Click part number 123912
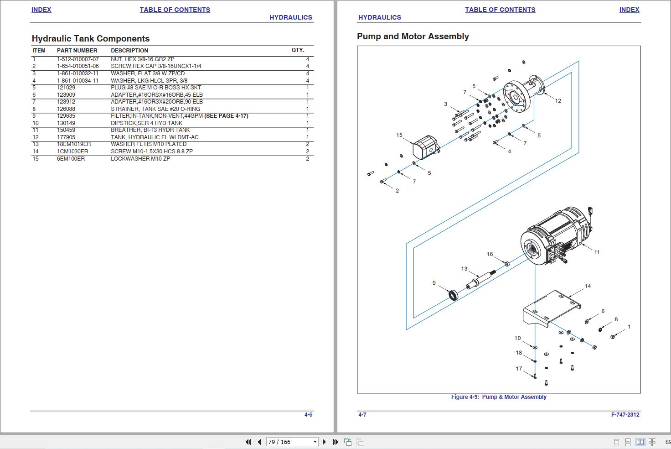 coord(66,102)
